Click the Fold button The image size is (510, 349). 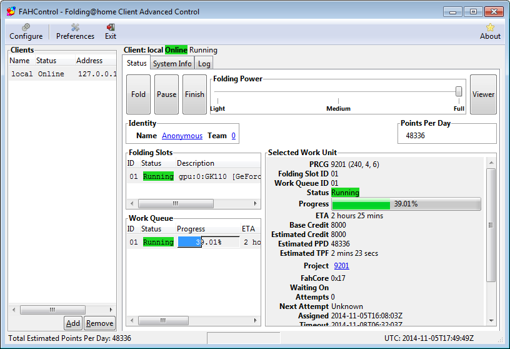pyautogui.click(x=138, y=94)
